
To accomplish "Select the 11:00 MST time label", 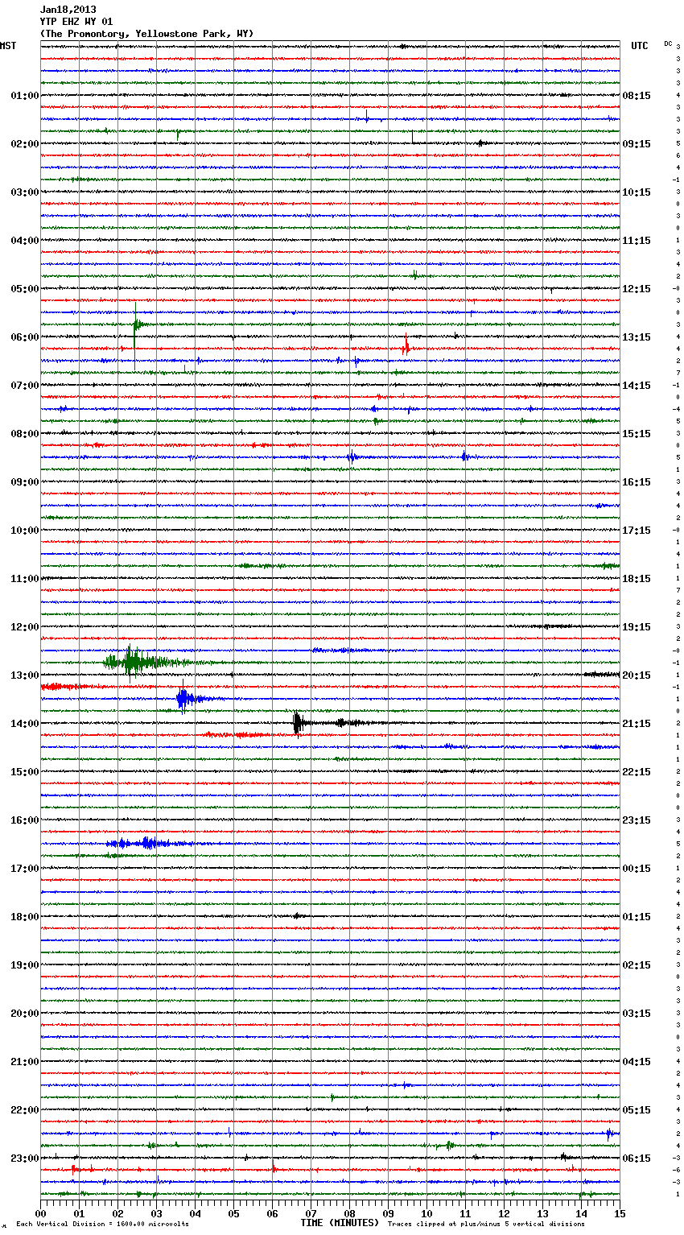I will (x=25, y=579).
